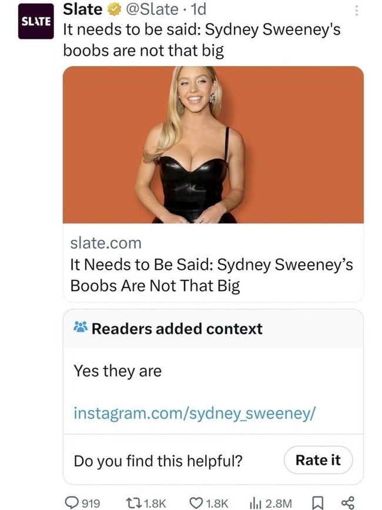This screenshot has height=510, width=382.
Task: Click the slate.com domain label
Action: click(106, 243)
